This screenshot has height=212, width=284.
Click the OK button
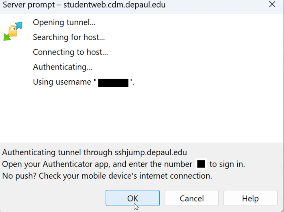(x=133, y=198)
